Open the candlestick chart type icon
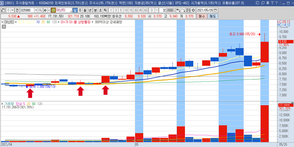Screen dimensions: 294x147 pyautogui.click(x=178, y=10)
